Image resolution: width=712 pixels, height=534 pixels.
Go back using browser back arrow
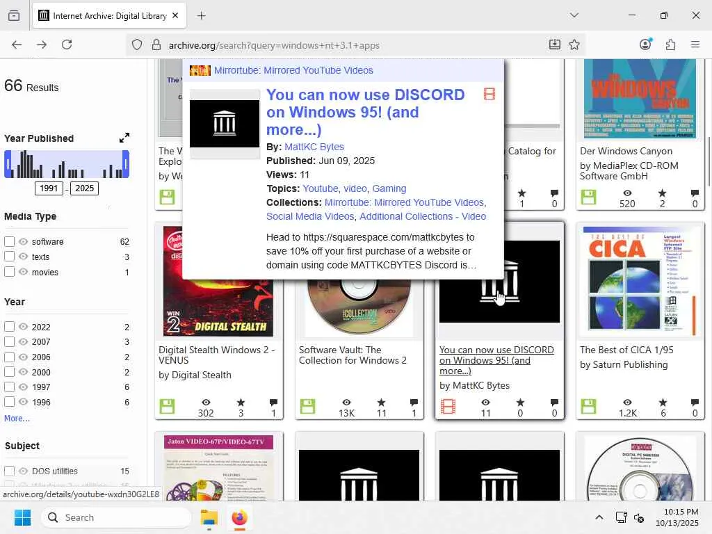[x=17, y=44]
